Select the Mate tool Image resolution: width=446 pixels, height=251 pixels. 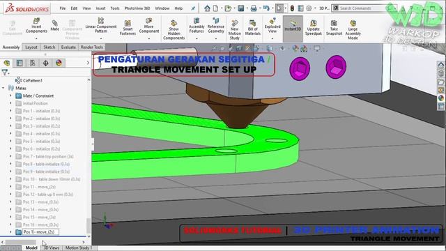click(54, 25)
